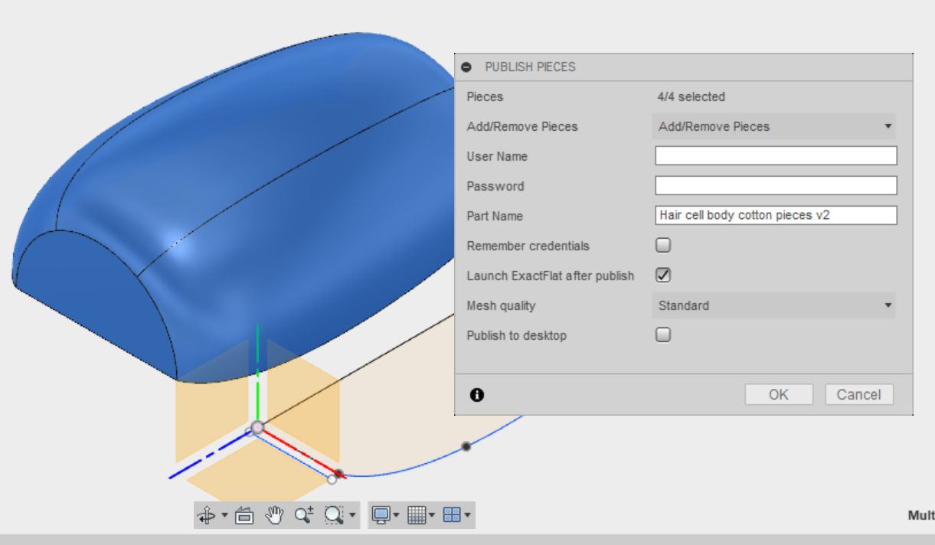Click the User Name input field
The image size is (935, 545).
pos(776,156)
